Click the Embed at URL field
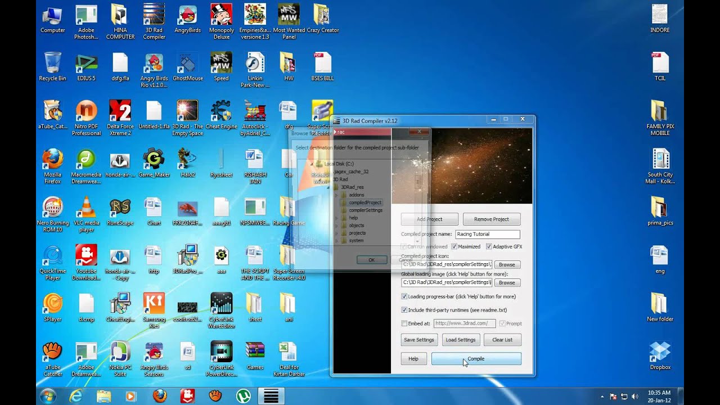Viewport: 720px width, 405px height. click(465, 323)
